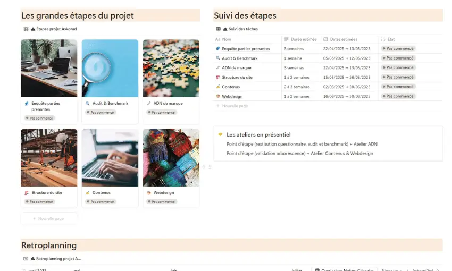
Task: Click the status spinner icon in the État header
Action: [383, 39]
